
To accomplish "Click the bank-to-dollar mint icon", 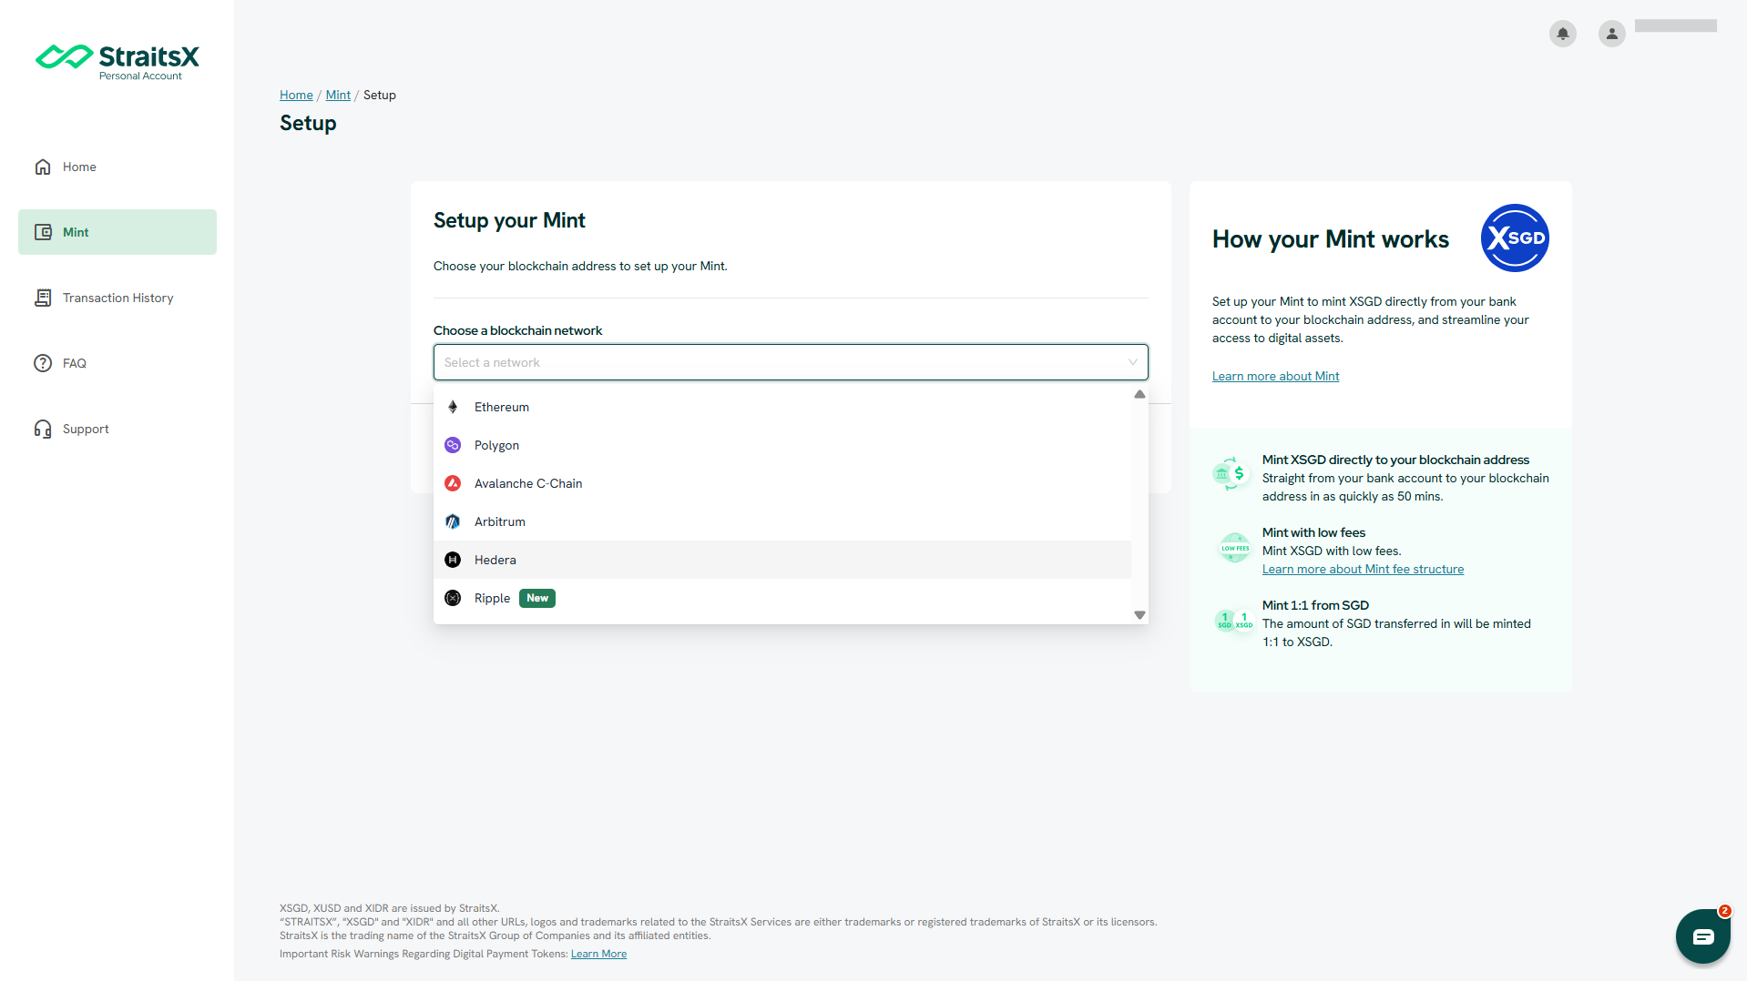I will 1231,473.
